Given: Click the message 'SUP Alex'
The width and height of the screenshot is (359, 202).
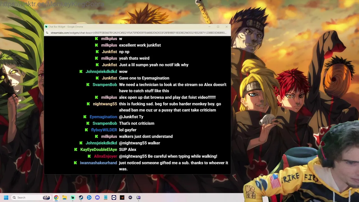Looking at the screenshot, I should point(128,150).
